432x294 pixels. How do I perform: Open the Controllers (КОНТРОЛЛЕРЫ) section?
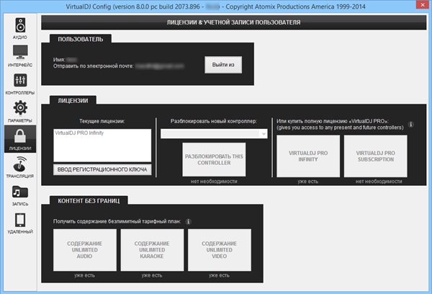(19, 83)
